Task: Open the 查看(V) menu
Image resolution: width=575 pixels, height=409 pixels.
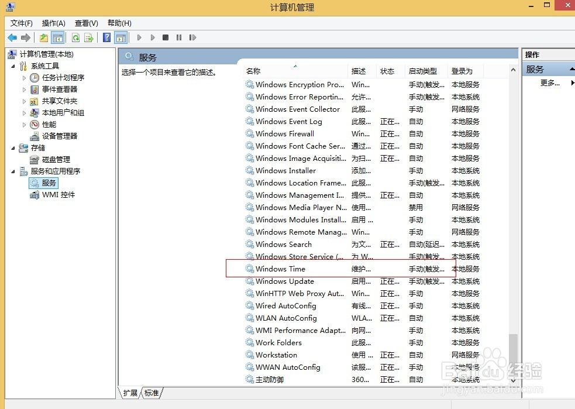Action: [x=86, y=23]
